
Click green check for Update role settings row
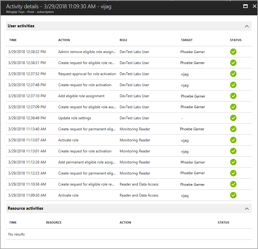tap(233, 118)
